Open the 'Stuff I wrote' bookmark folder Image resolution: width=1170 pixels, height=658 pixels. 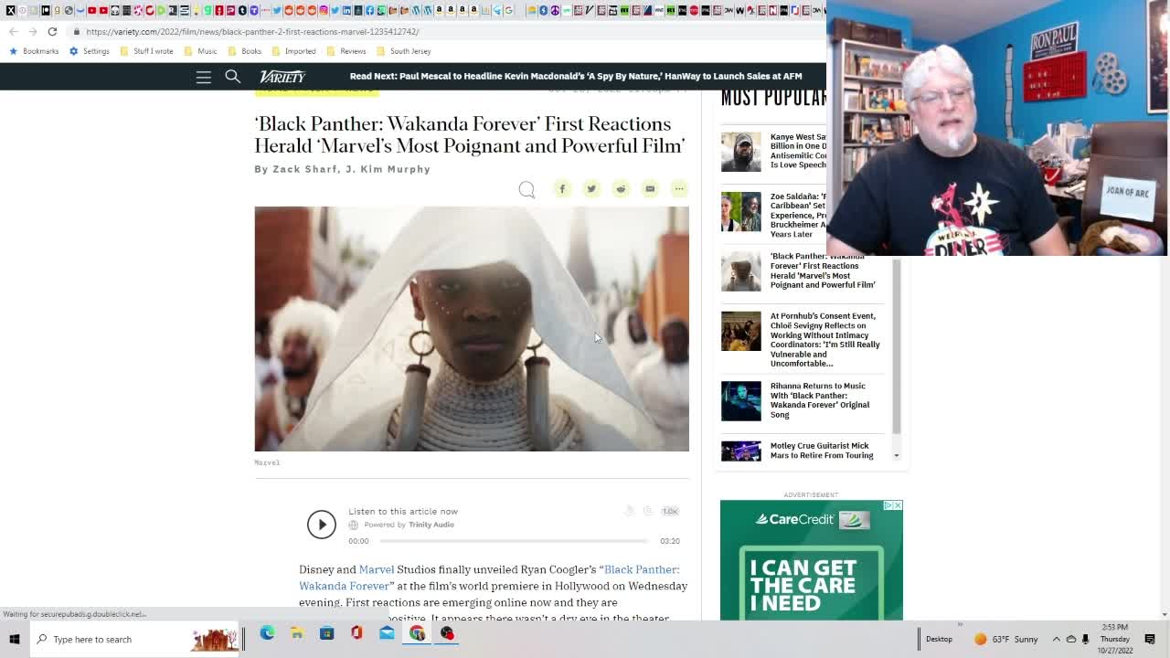tap(146, 51)
